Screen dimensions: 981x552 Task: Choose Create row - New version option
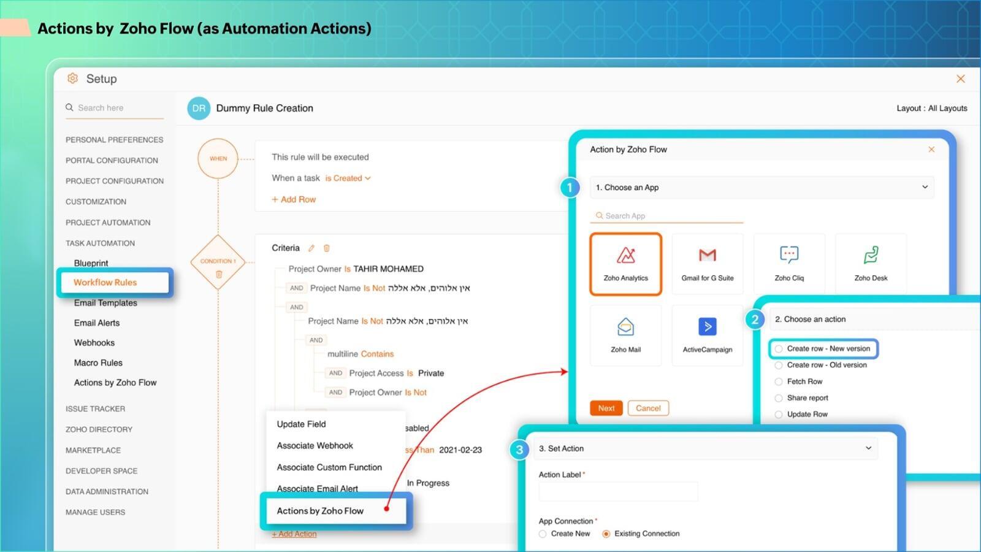(823, 348)
